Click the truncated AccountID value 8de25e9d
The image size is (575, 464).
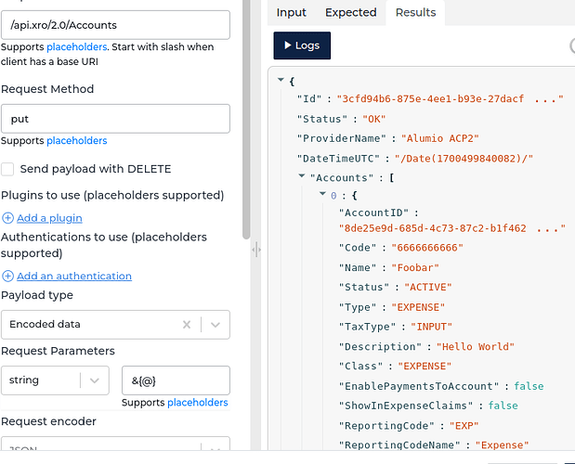[x=452, y=228]
